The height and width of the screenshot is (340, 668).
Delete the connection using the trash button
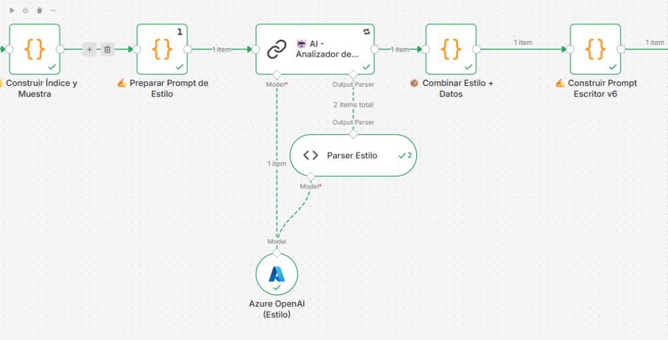(x=108, y=50)
